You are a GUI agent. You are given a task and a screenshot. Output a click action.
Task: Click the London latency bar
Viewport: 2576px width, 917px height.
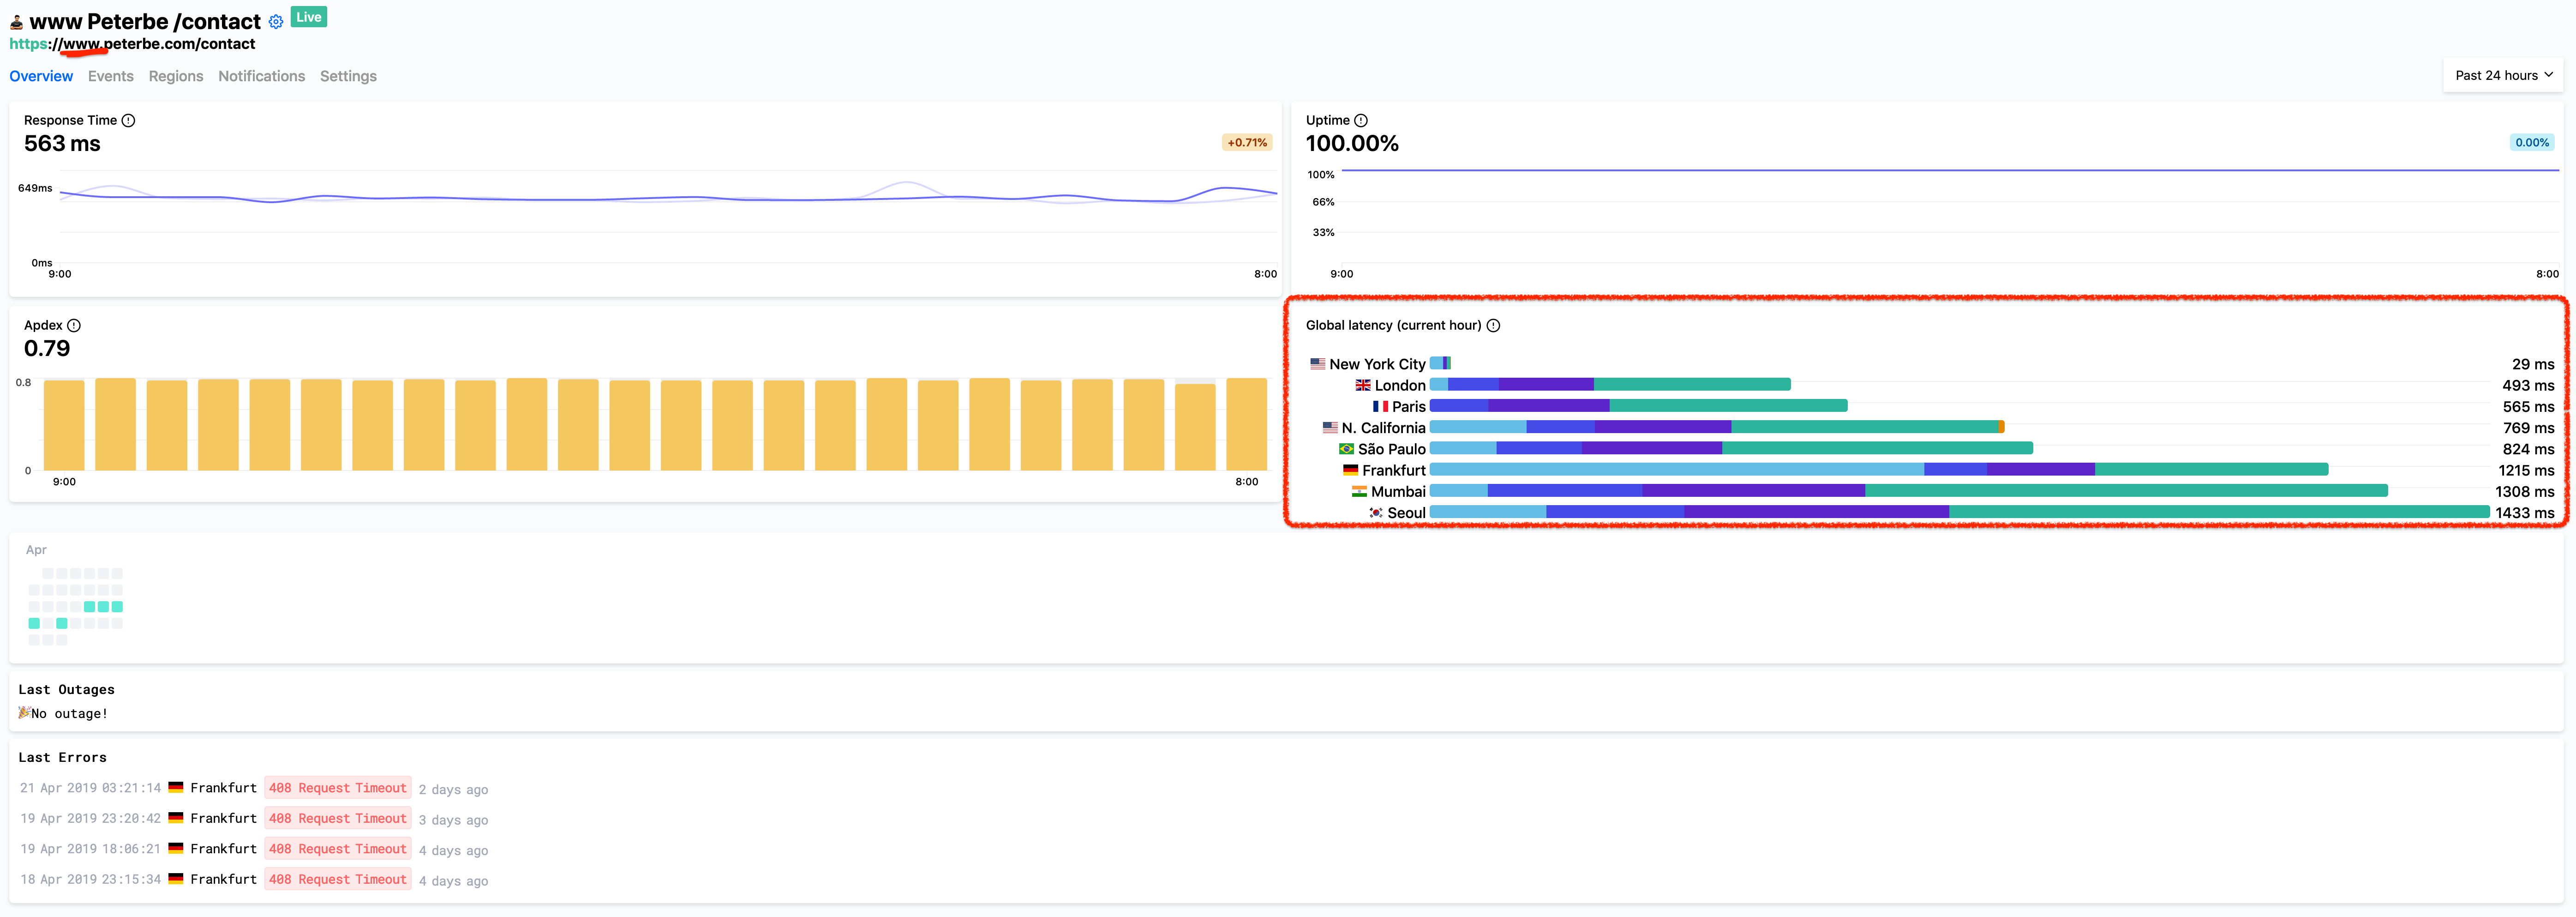coord(1610,385)
